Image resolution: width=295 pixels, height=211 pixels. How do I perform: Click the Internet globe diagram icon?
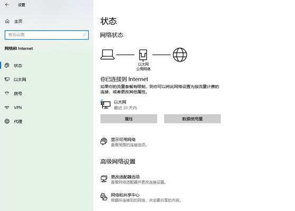click(180, 55)
